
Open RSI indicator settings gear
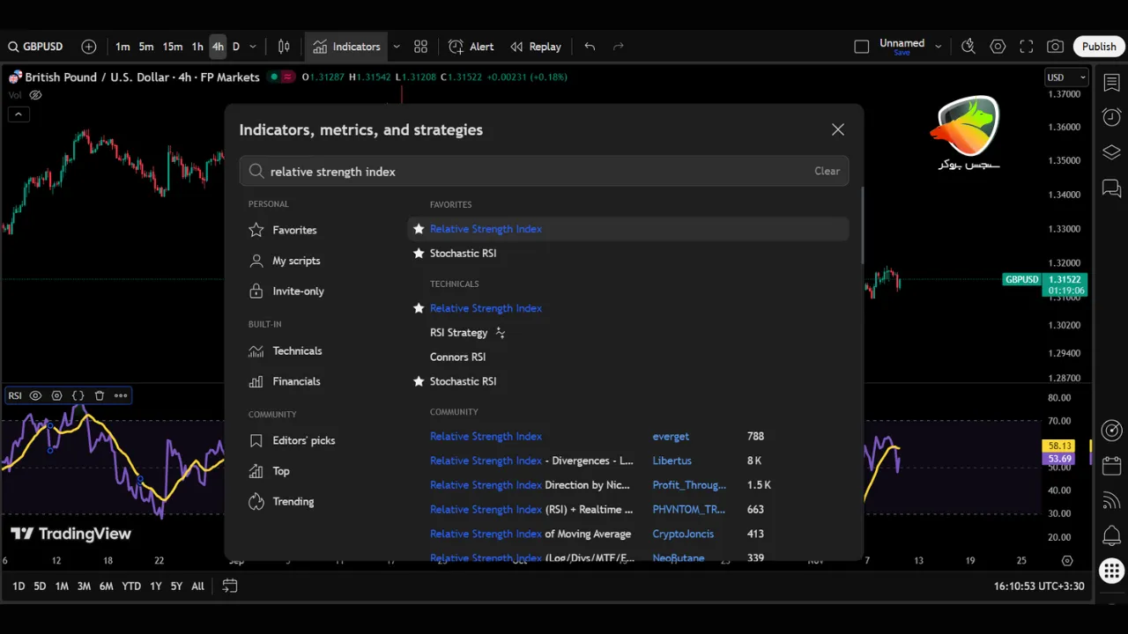tap(57, 396)
